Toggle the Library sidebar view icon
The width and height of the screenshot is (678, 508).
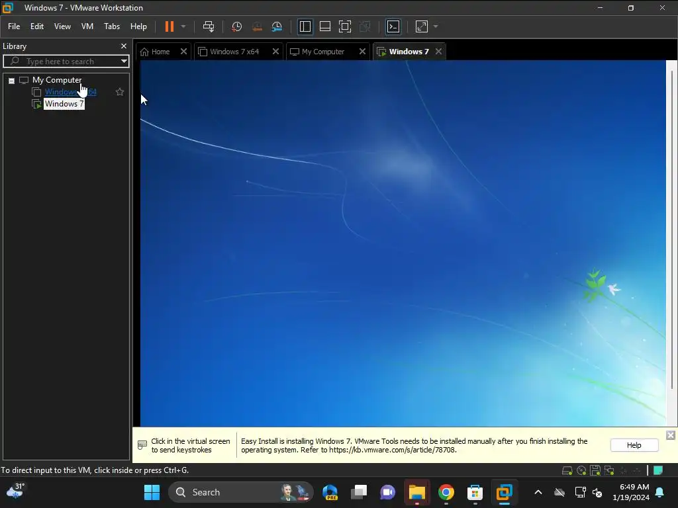click(305, 26)
